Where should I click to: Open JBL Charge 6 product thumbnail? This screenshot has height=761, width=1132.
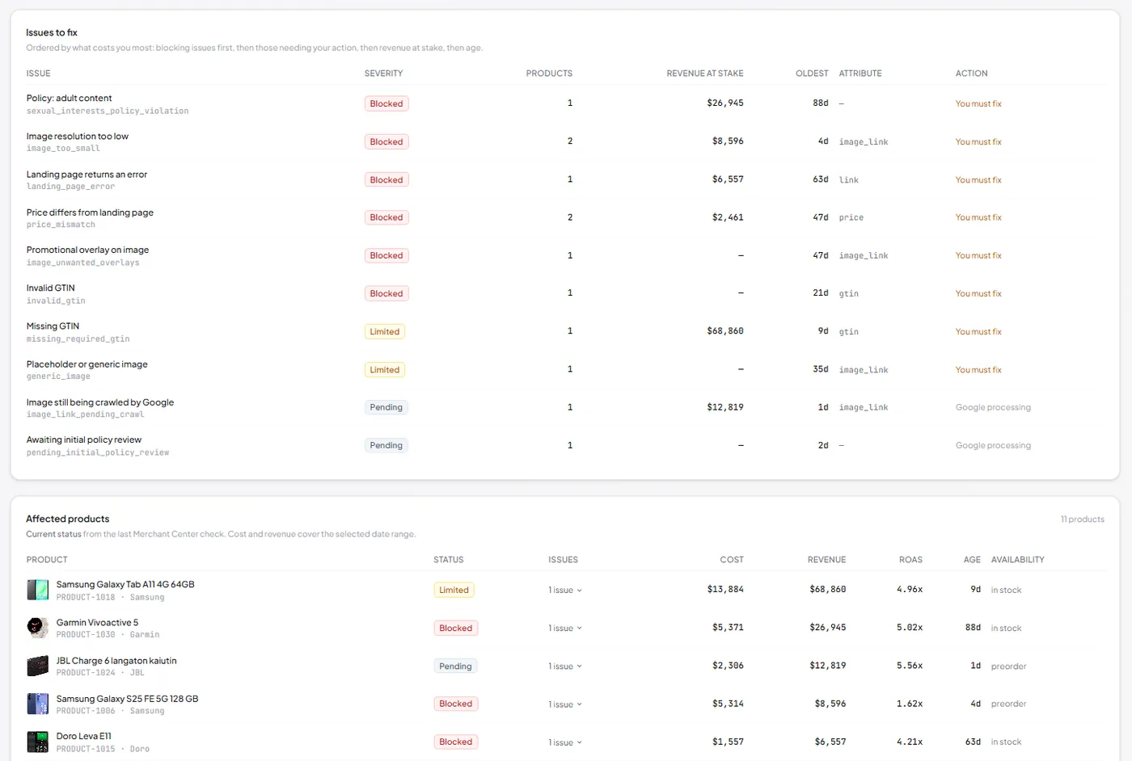tap(37, 666)
